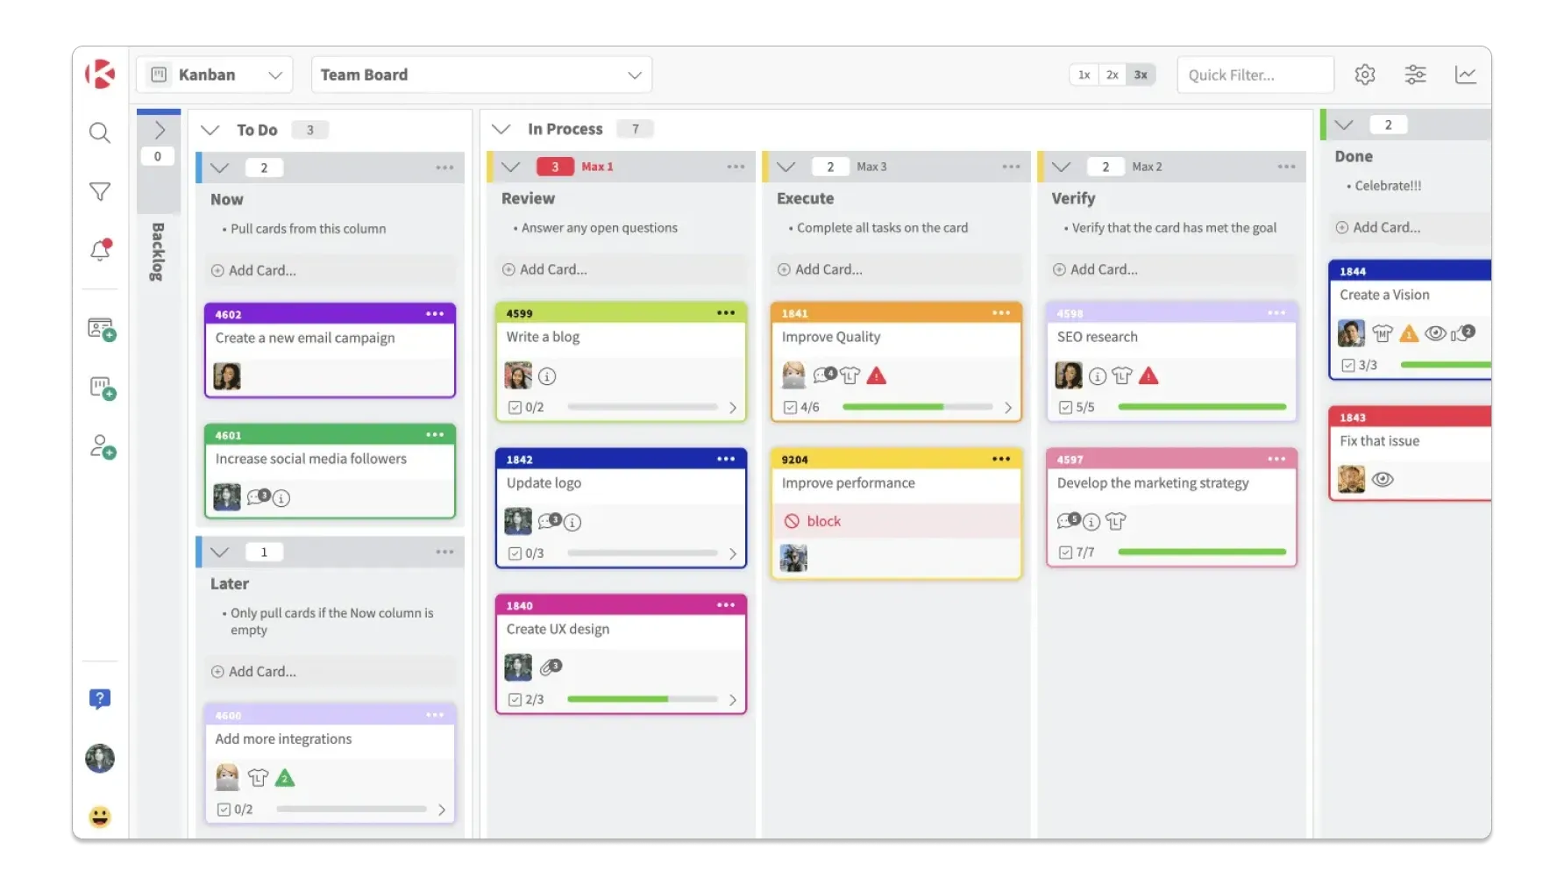The width and height of the screenshot is (1564, 885).
Task: Select the 1x zoom level
Action: click(1084, 75)
